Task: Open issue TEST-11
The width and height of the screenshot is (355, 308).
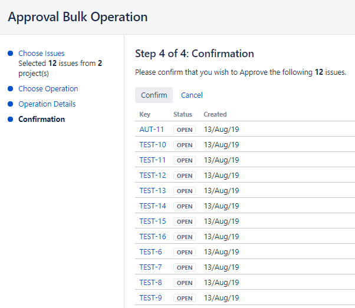Action: coord(153,160)
